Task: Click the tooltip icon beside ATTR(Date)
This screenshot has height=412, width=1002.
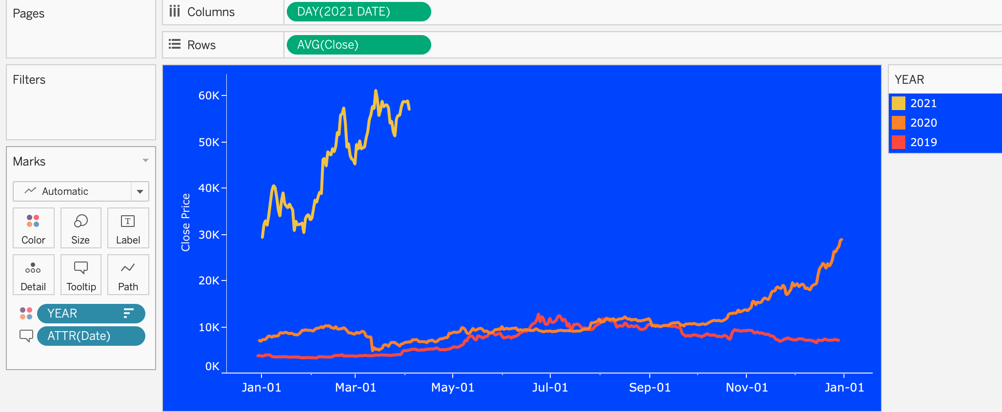Action: click(26, 336)
